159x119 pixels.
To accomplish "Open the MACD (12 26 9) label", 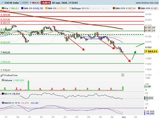I will click(20, 103).
